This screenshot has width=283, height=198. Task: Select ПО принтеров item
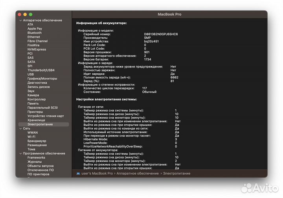pyautogui.click(x=38, y=174)
